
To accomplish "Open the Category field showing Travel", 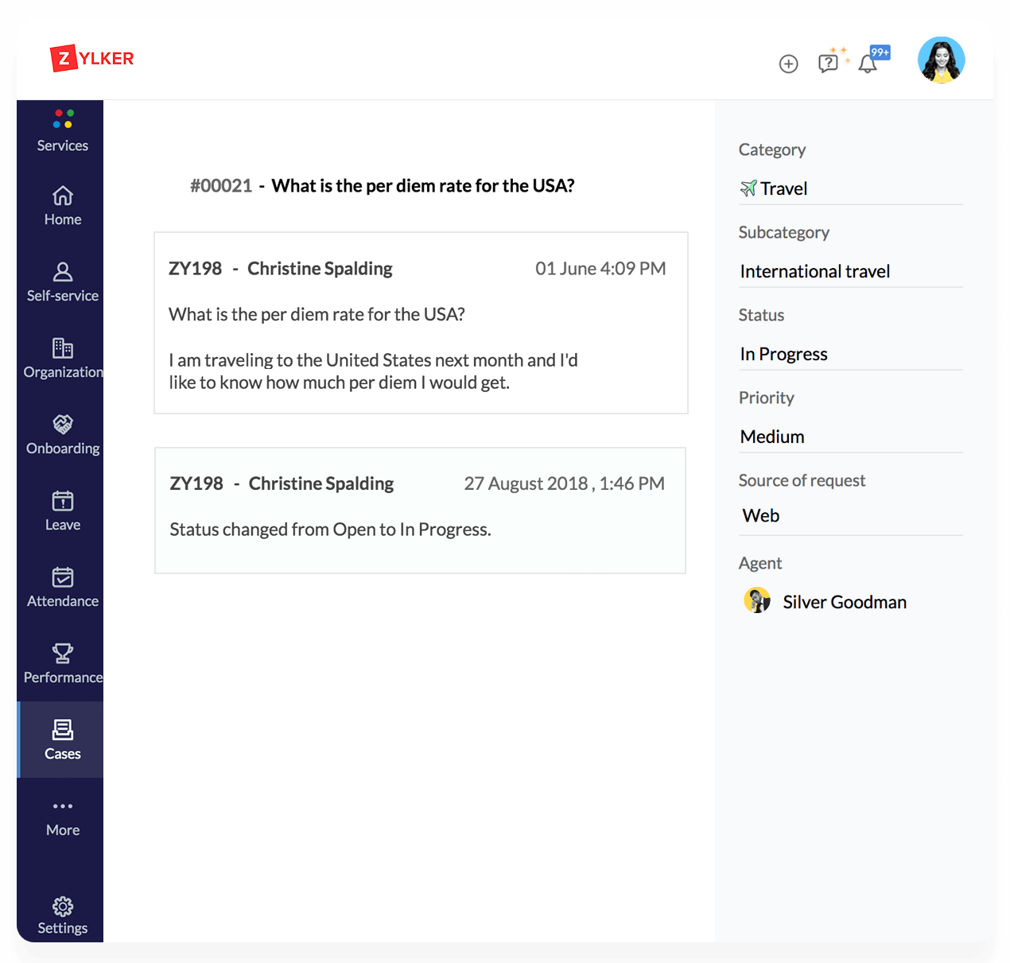I will 850,188.
